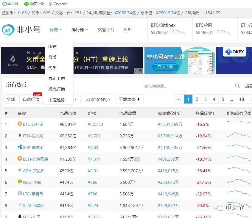252x218 pixels.
Task: Select 代币 from the 行情 menu
Action: (52, 68)
